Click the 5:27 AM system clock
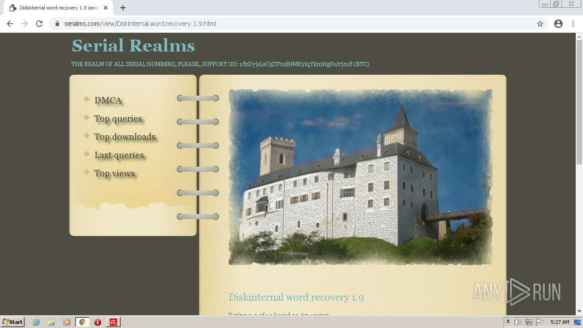 point(560,322)
